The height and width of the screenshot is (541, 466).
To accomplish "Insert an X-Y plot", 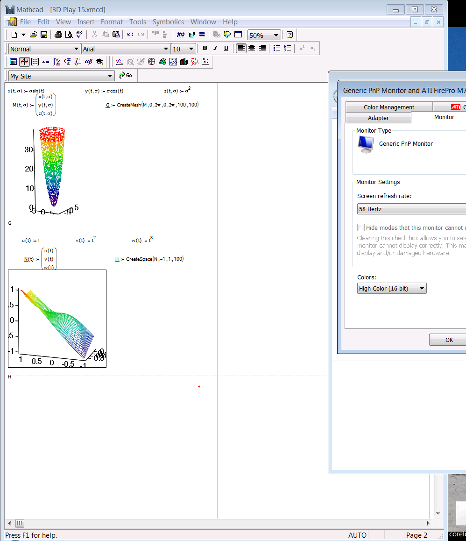I will [120, 62].
